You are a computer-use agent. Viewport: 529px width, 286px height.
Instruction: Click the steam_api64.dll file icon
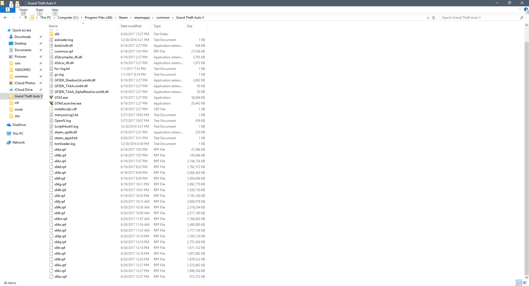click(51, 132)
